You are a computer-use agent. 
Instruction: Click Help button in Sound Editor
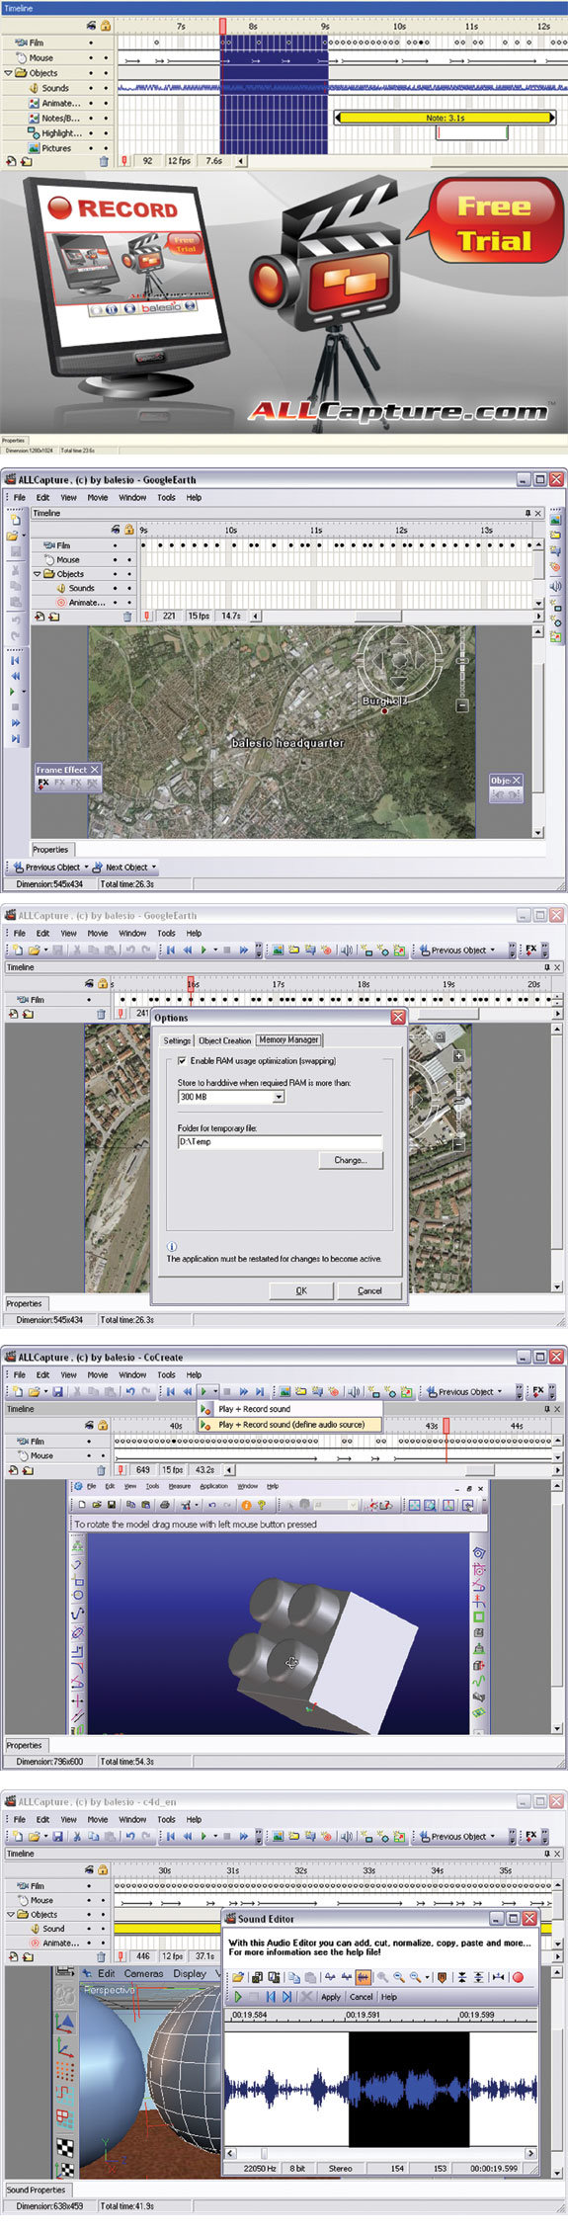[389, 1997]
